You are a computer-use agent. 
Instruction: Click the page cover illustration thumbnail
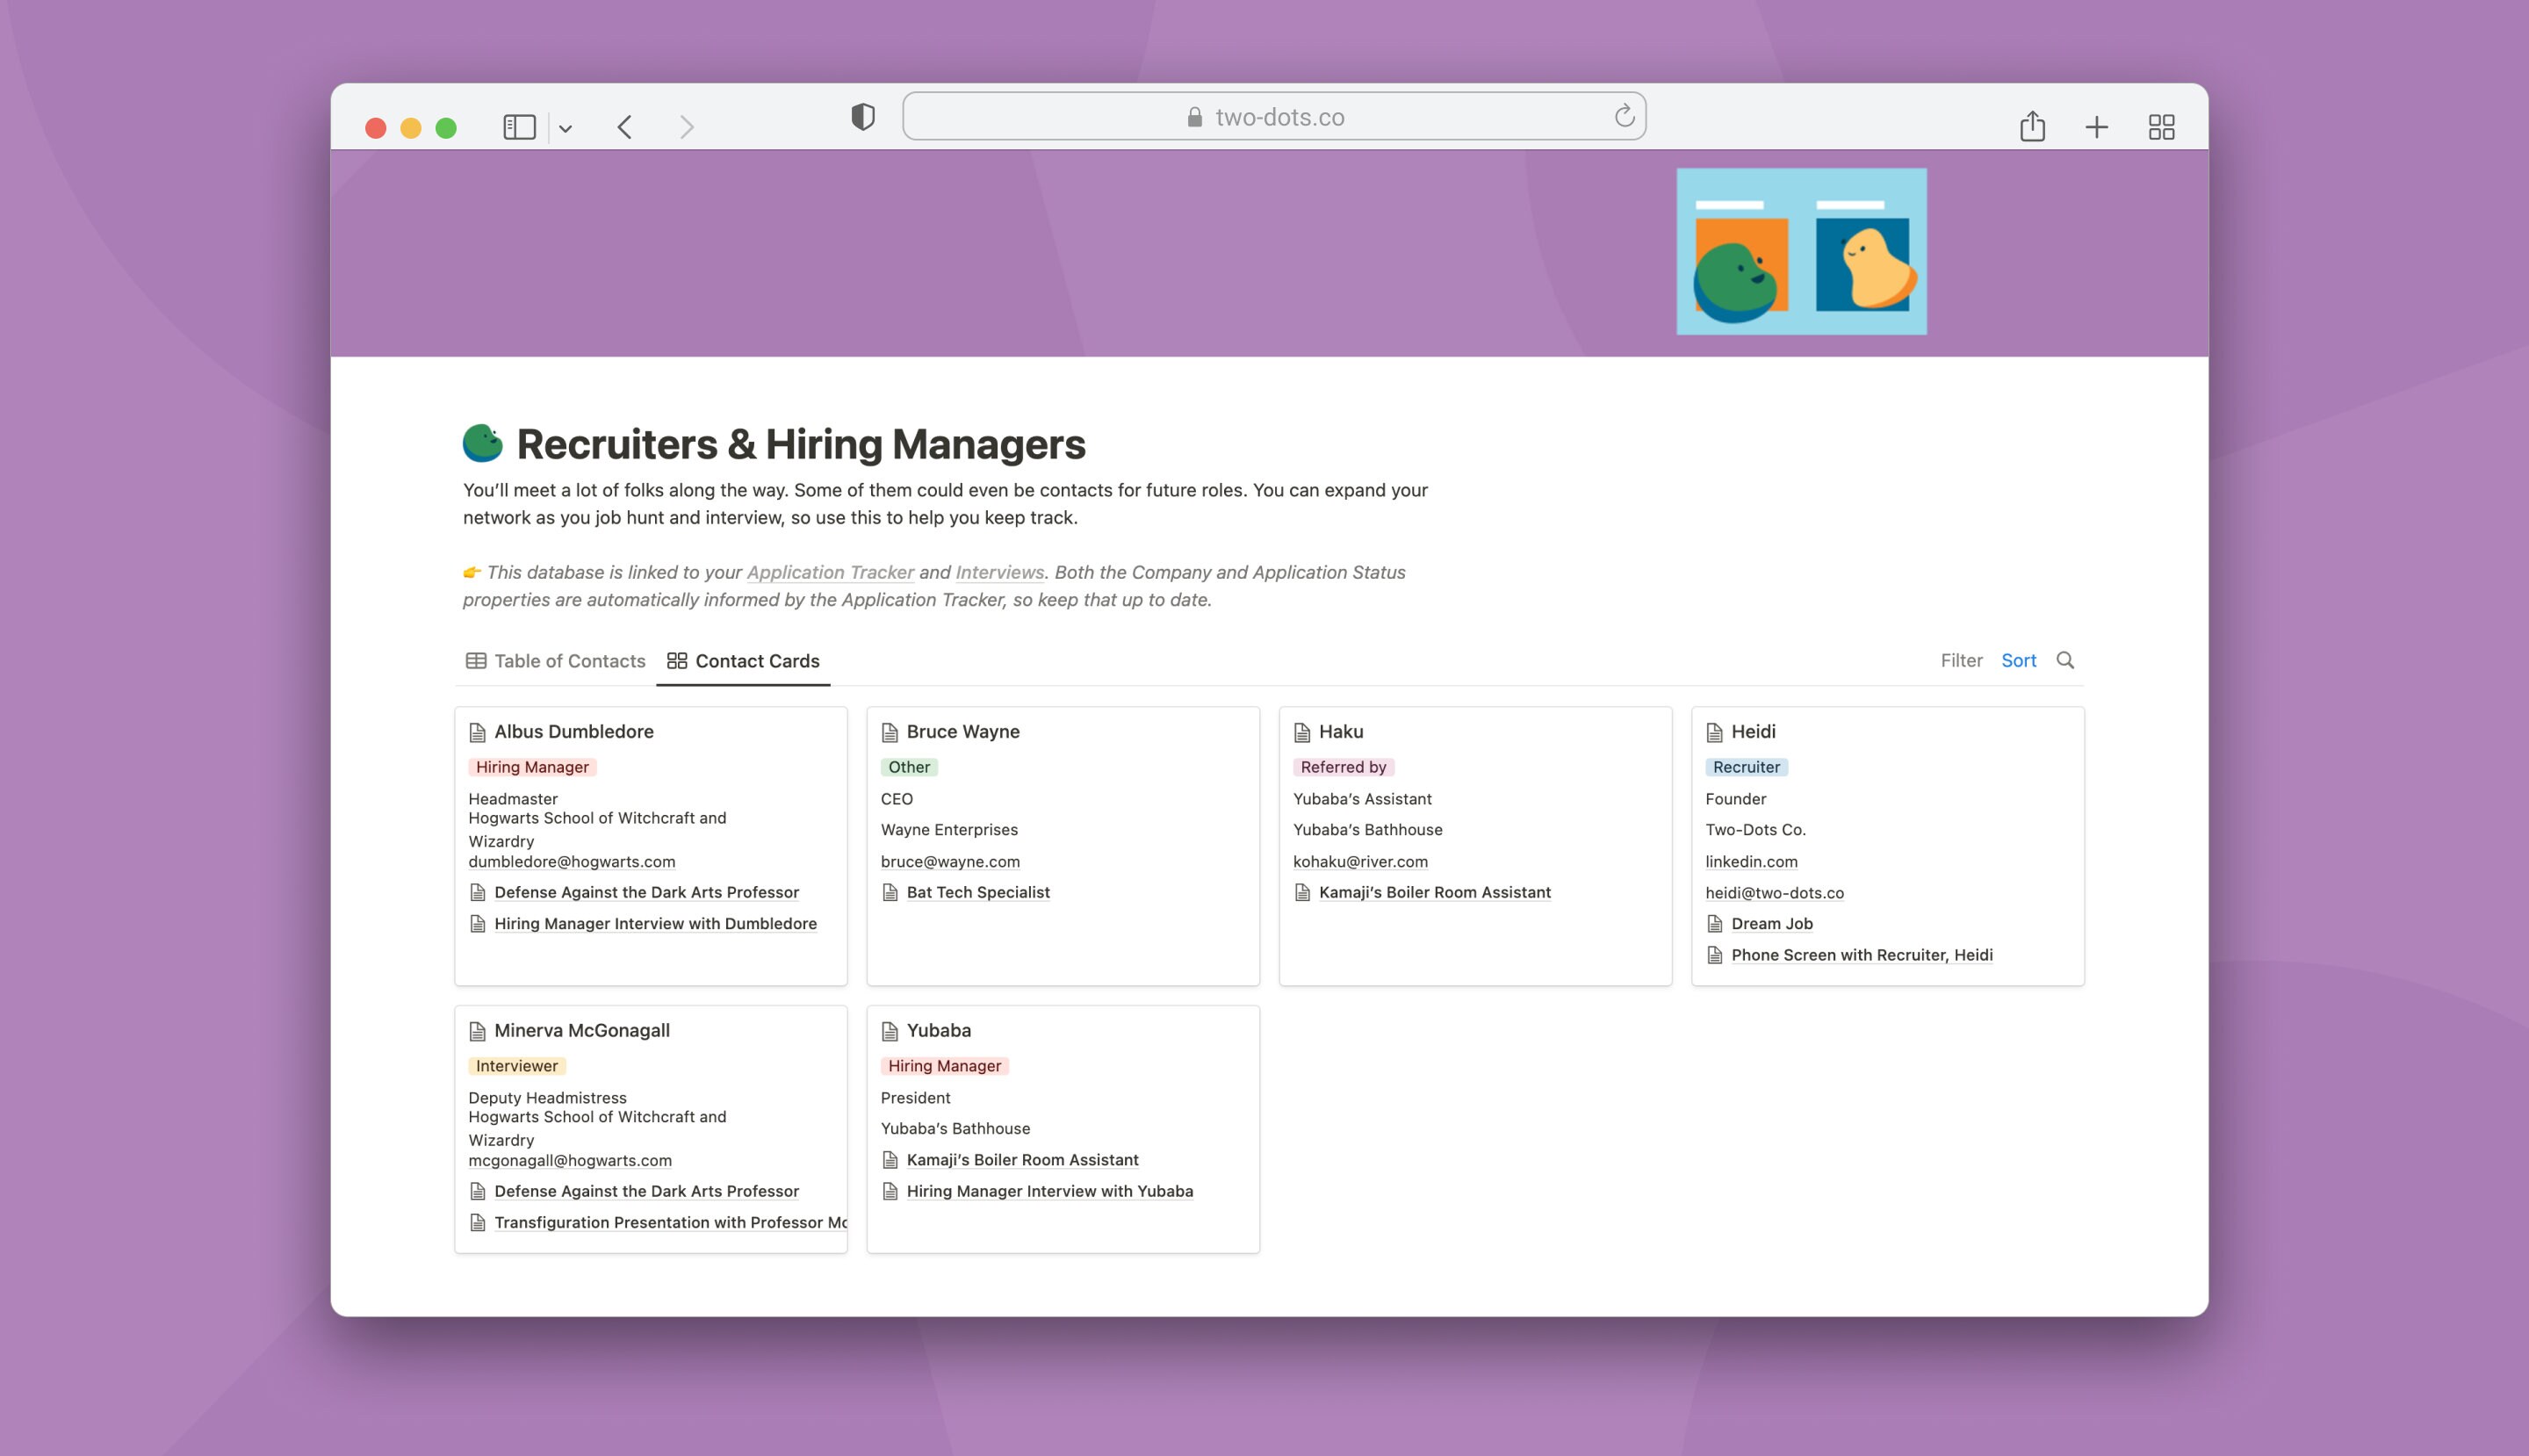point(1801,250)
